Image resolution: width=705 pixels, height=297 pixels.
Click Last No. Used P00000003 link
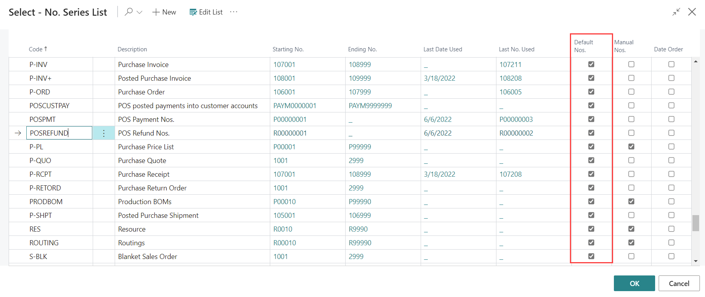(x=516, y=120)
